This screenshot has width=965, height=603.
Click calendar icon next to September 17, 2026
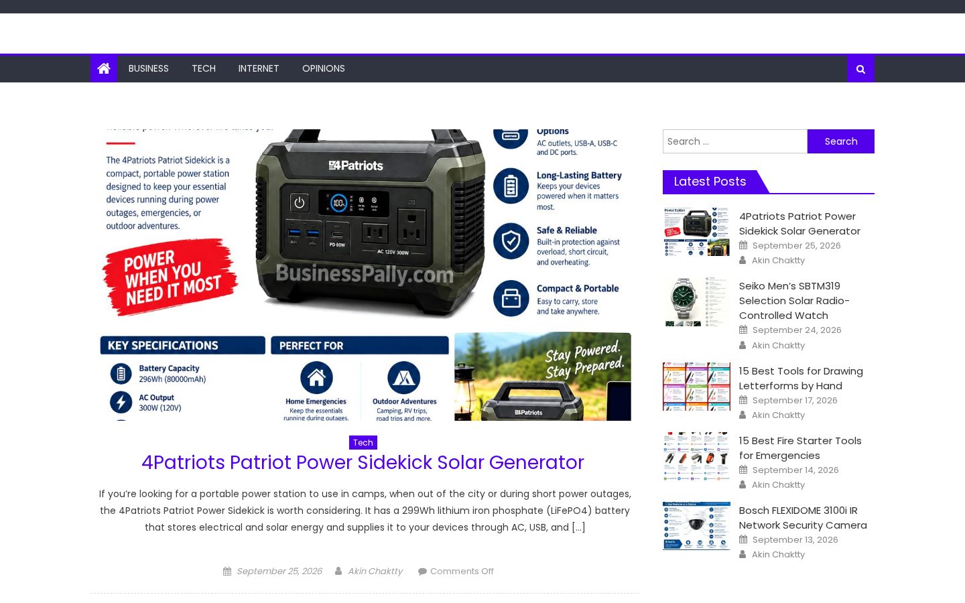point(743,401)
